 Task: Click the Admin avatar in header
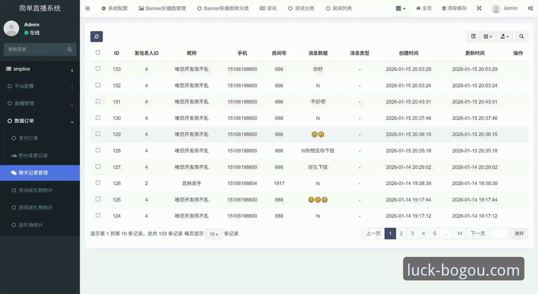tap(496, 9)
